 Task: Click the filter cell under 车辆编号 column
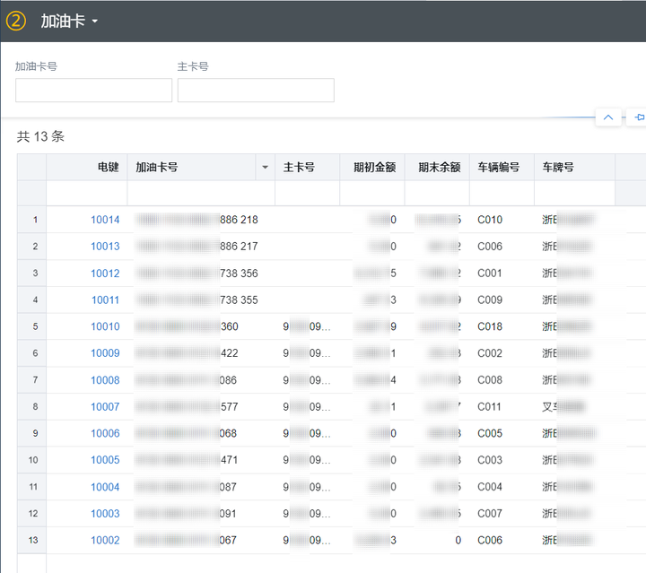tap(502, 193)
